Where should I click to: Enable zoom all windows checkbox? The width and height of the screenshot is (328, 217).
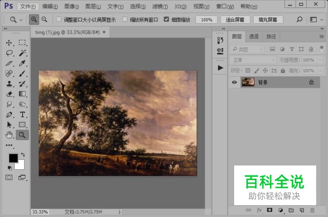pos(125,19)
